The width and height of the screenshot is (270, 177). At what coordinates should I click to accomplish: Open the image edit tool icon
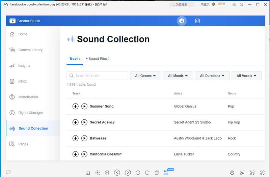[242, 173]
